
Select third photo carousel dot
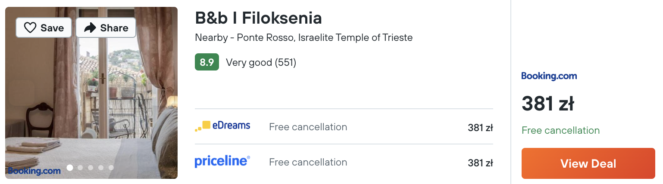(91, 168)
